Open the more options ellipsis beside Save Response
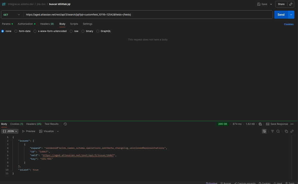 pyautogui.click(x=292, y=124)
